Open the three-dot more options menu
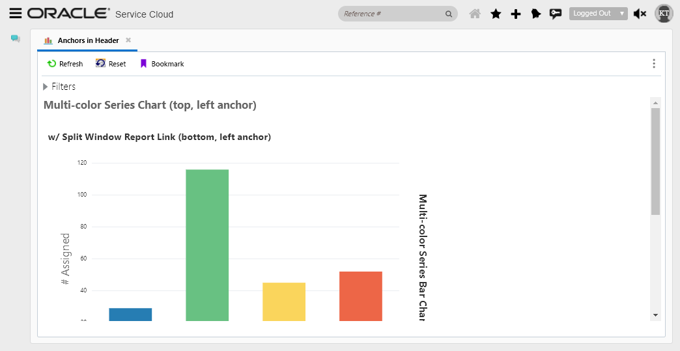The height and width of the screenshot is (351, 680). pos(654,64)
